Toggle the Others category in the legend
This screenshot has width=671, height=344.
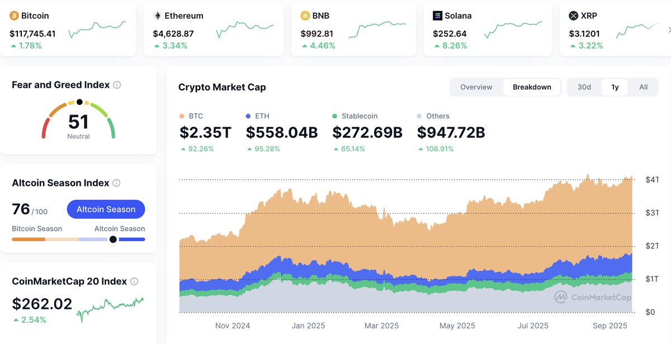pyautogui.click(x=434, y=116)
